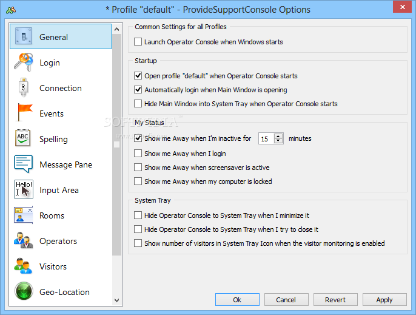Enable Show me Away when screensaver active

[138, 168]
